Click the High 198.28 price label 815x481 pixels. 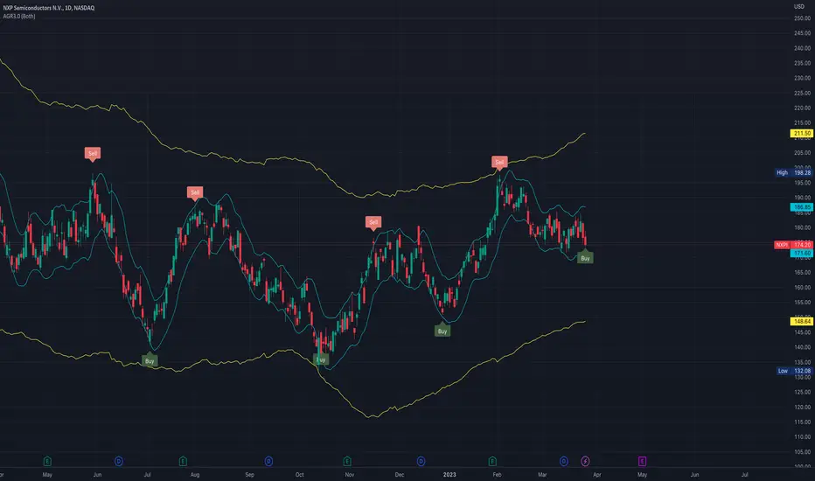coord(793,172)
